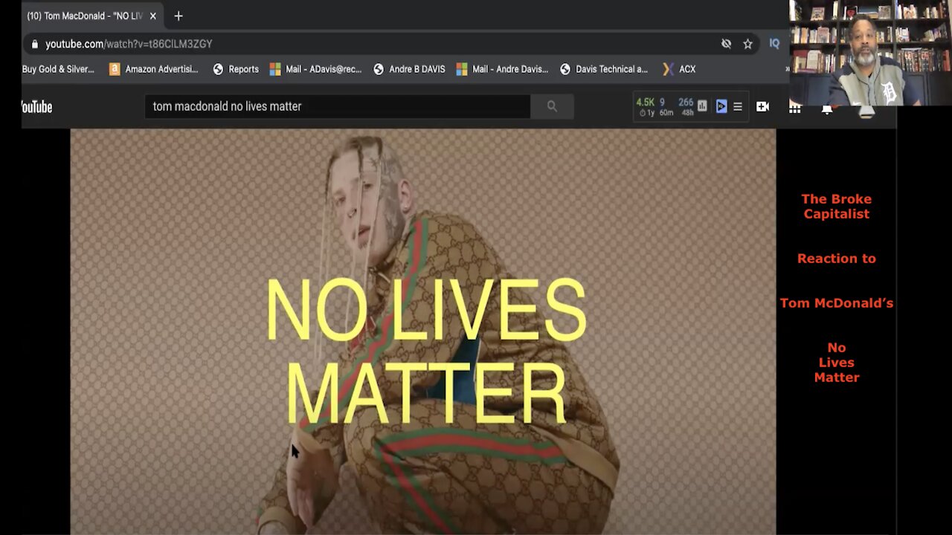Image resolution: width=952 pixels, height=535 pixels.
Task: Open the YouTube create video camera icon
Action: pyautogui.click(x=762, y=106)
